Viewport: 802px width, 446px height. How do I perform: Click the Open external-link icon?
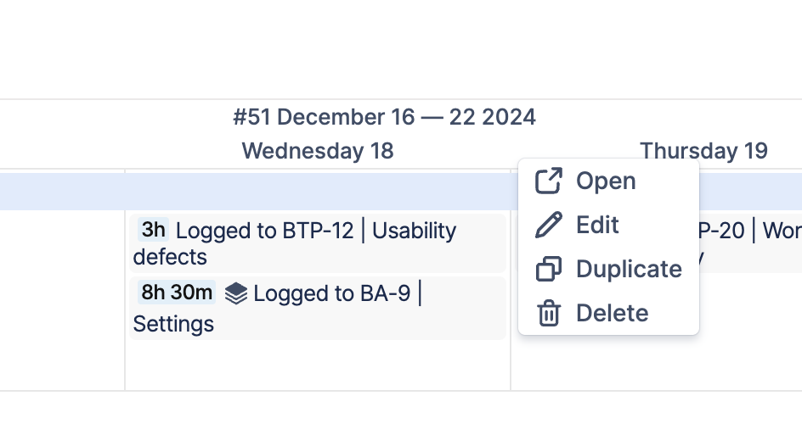[x=549, y=181]
